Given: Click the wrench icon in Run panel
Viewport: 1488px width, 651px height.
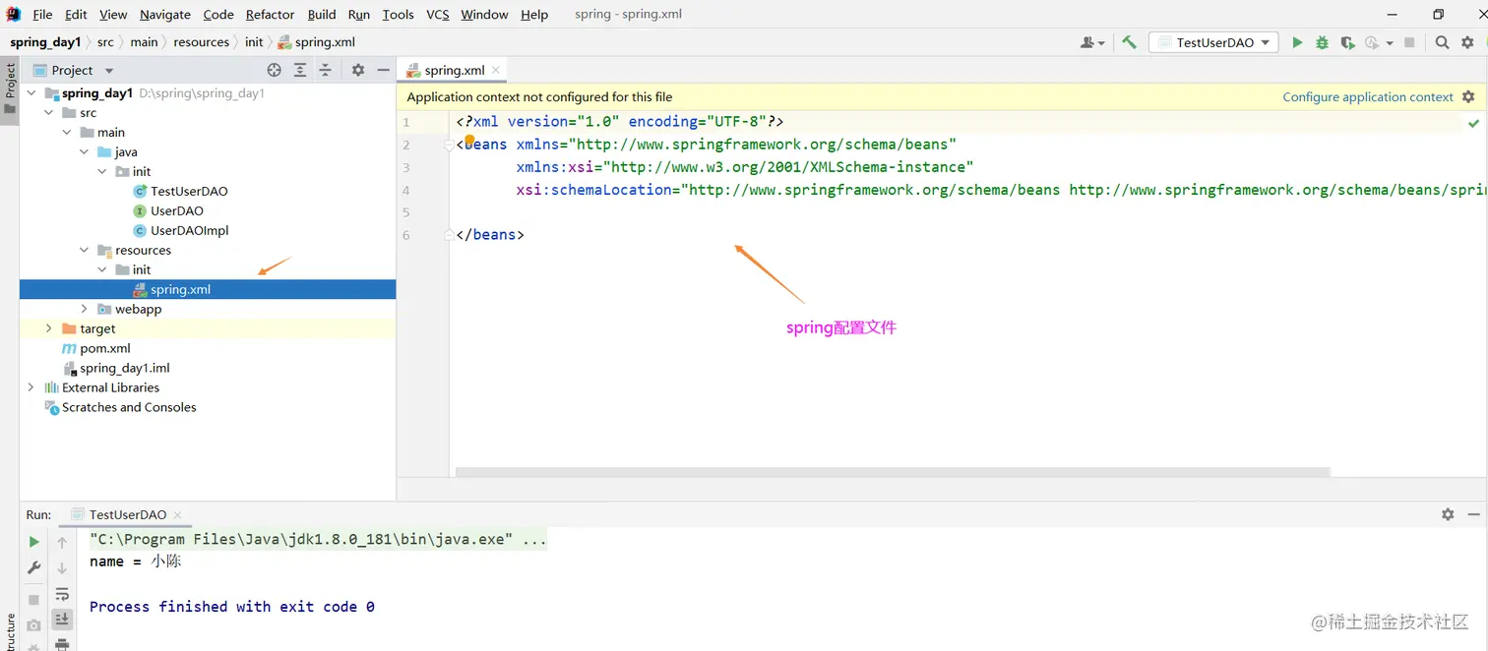Looking at the screenshot, I should (x=34, y=567).
